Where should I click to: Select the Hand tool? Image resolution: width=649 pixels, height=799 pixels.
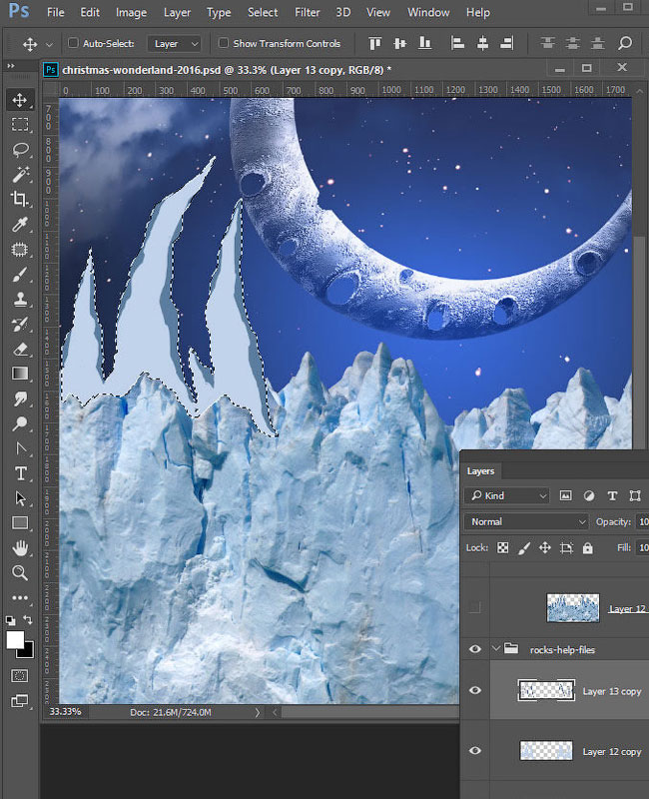[x=20, y=548]
